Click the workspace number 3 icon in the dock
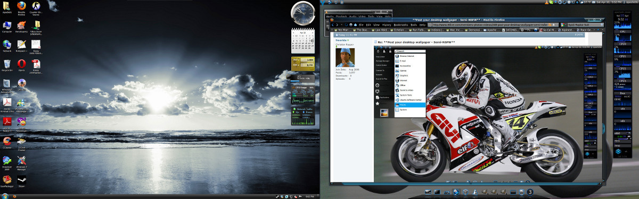The width and height of the screenshot is (639, 199). [x=530, y=192]
